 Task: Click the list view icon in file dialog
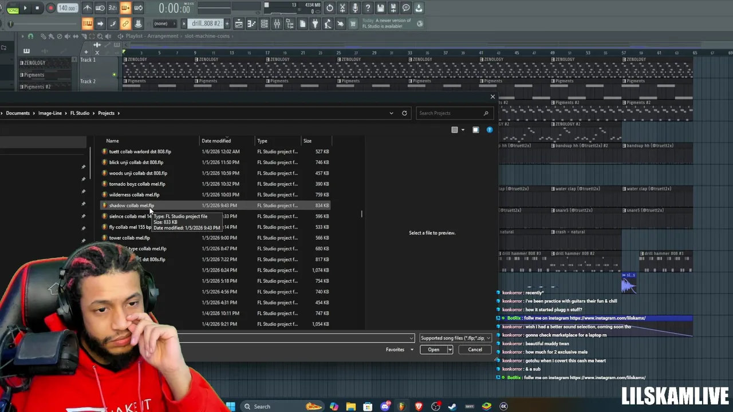point(455,130)
